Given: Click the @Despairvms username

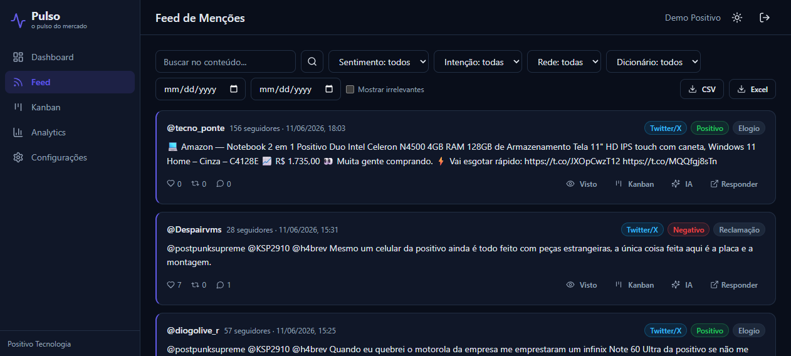Looking at the screenshot, I should pyautogui.click(x=194, y=229).
